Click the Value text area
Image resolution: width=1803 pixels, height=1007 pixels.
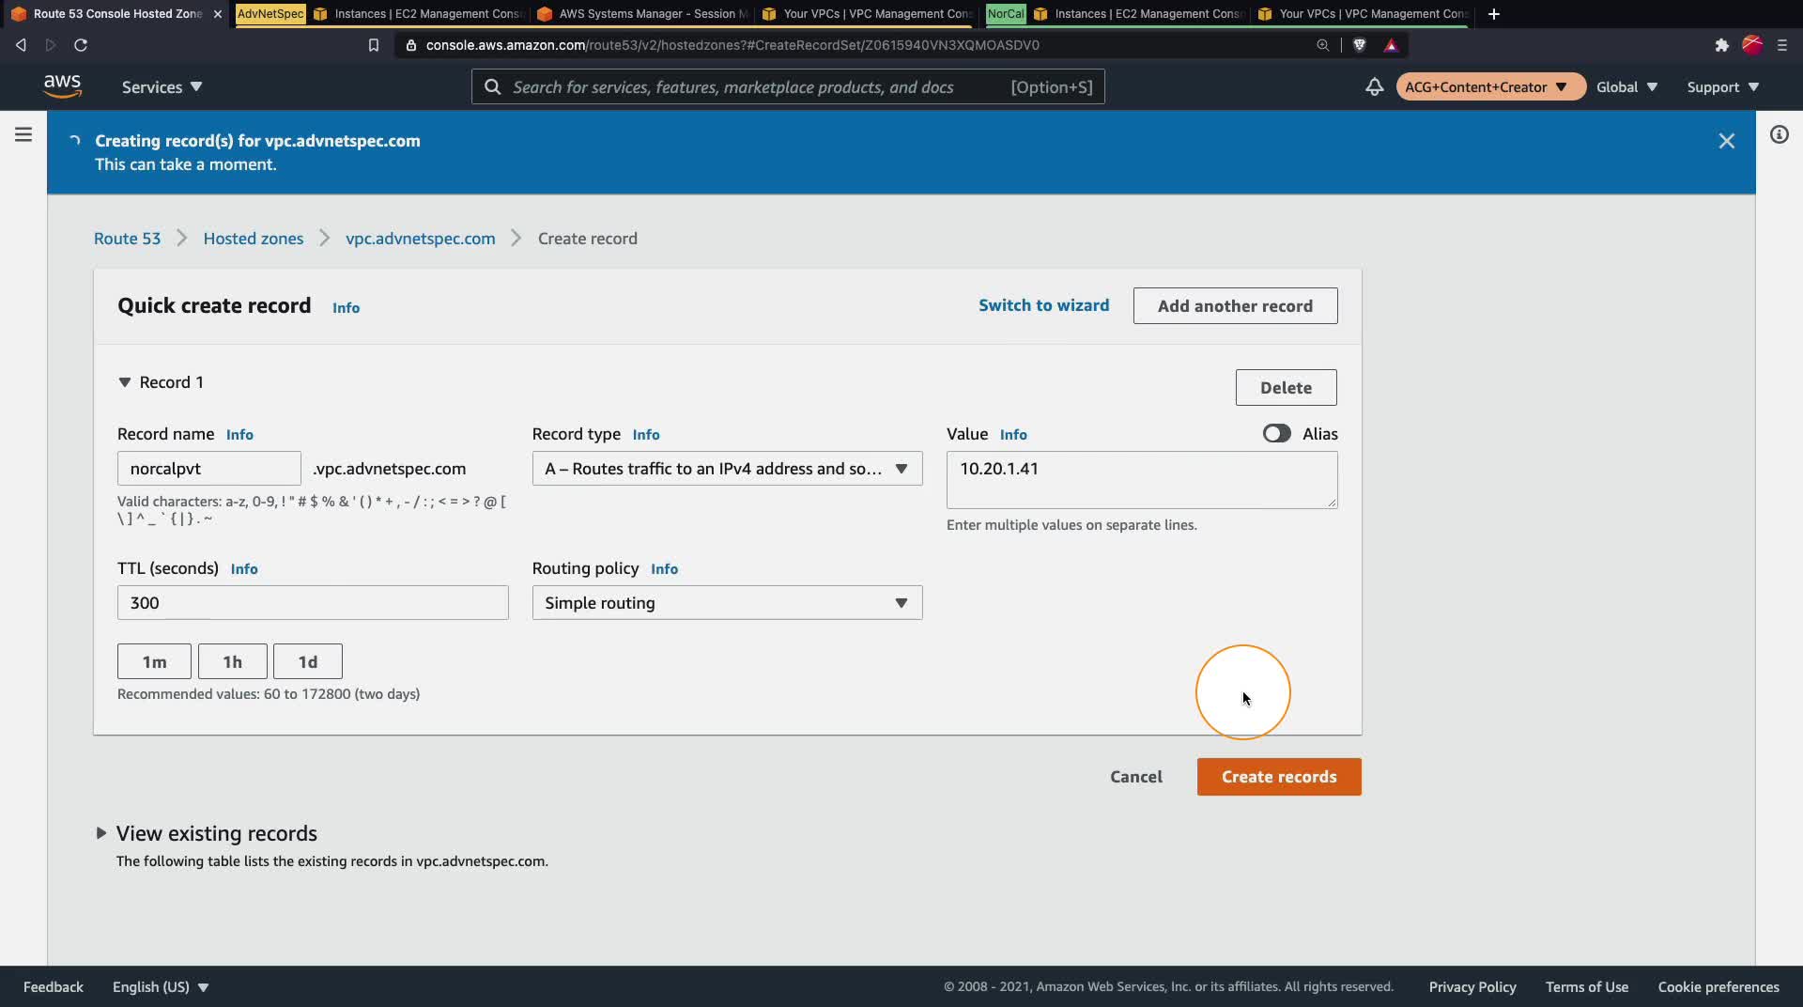point(1142,480)
